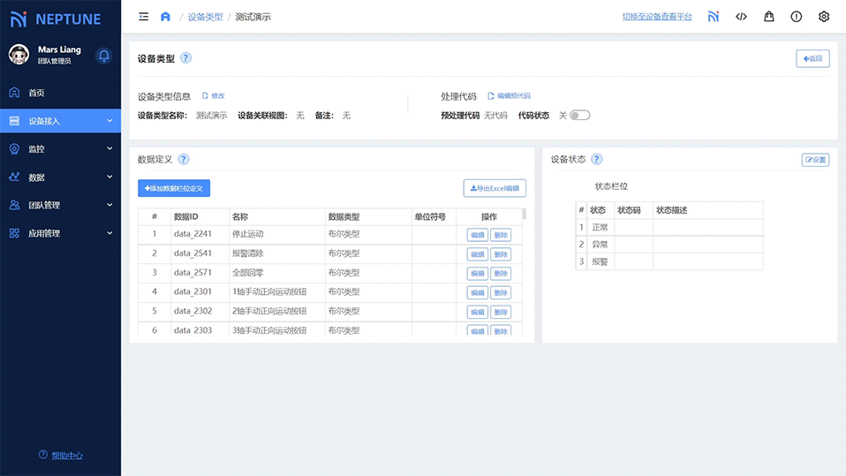Click the info circle icon in header

pos(796,17)
